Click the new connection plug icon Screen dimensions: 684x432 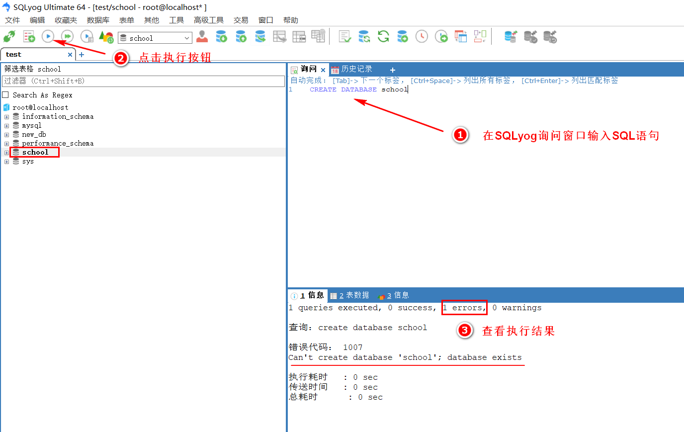pyautogui.click(x=9, y=37)
